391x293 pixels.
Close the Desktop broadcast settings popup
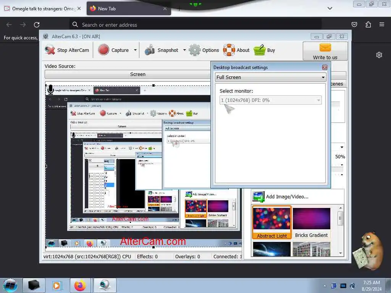coord(325,67)
